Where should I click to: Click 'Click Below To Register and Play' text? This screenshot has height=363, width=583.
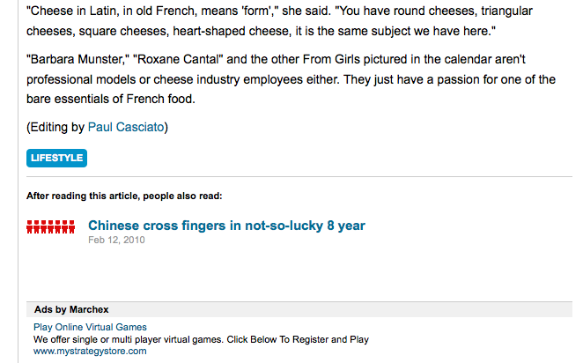coord(299,339)
